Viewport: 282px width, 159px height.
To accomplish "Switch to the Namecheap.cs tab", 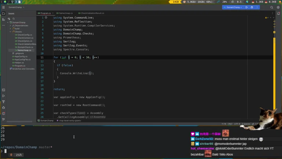I will (65, 13).
